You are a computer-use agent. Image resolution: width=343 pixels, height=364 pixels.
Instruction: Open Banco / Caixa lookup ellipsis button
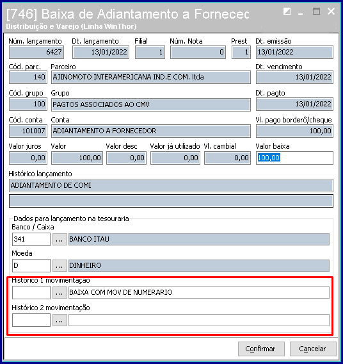click(x=60, y=239)
